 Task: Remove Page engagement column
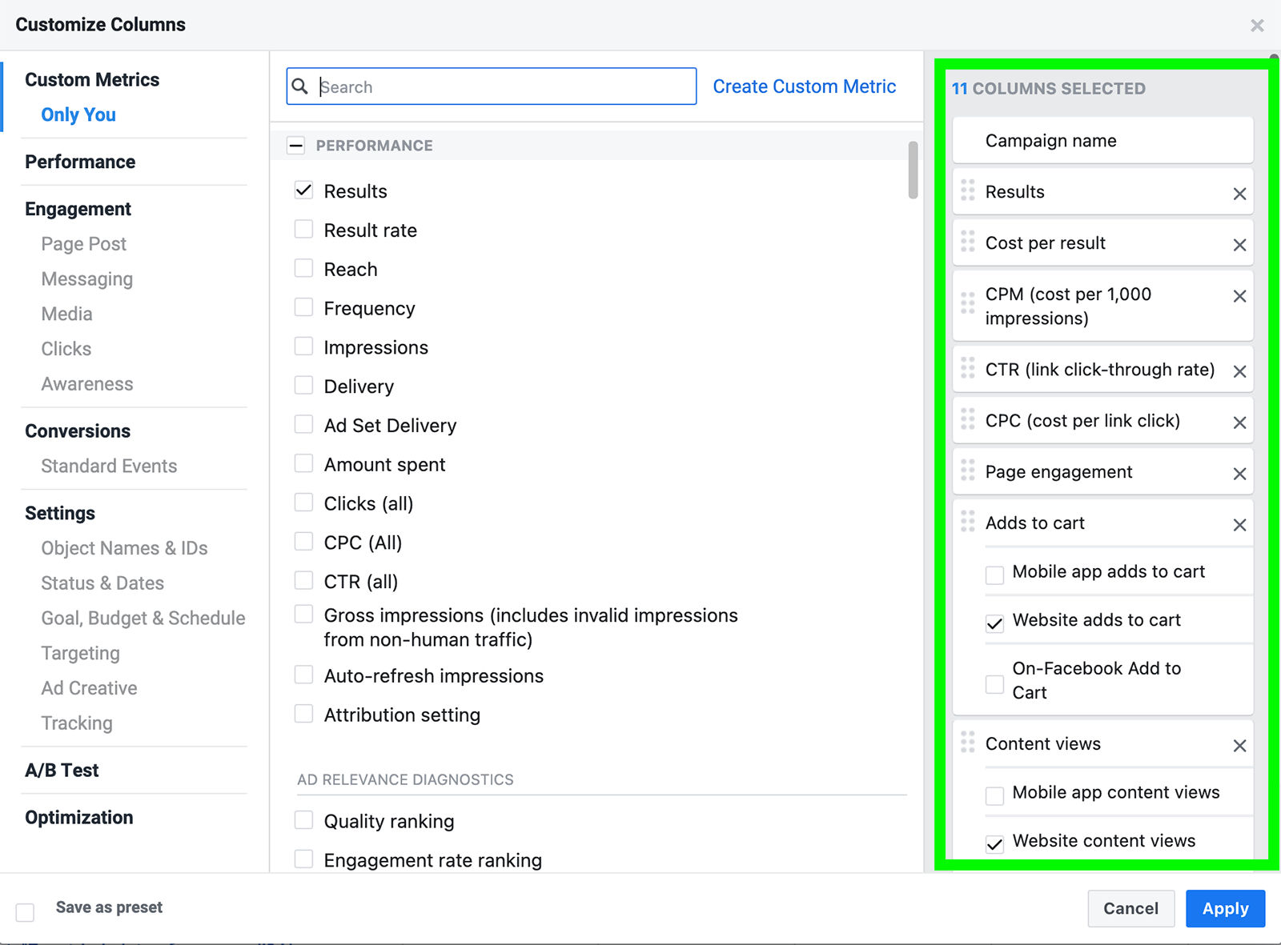pos(1239,474)
